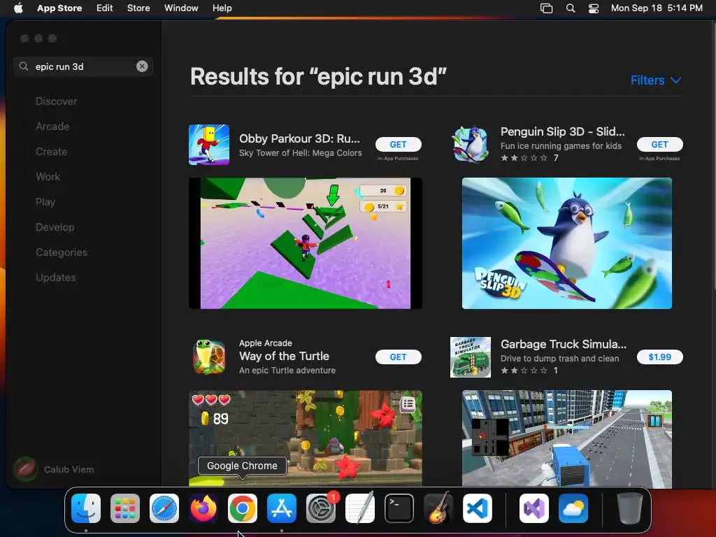Open Penguin Slip 3D app icon
Image resolution: width=716 pixels, height=537 pixels.
click(x=471, y=144)
